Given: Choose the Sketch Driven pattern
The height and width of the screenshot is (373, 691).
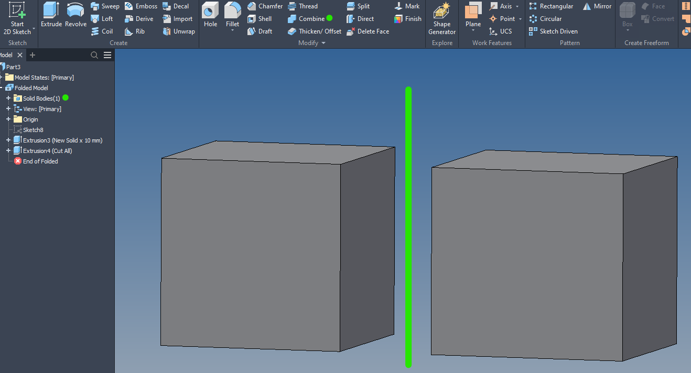Looking at the screenshot, I should (x=553, y=31).
